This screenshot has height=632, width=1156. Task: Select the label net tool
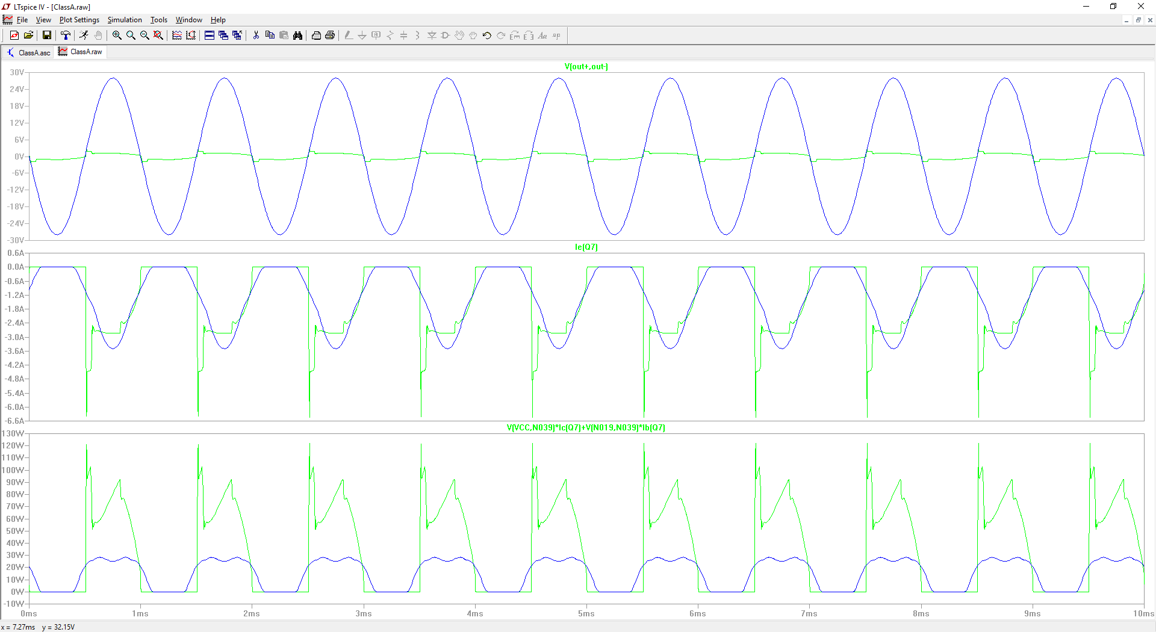pos(376,36)
